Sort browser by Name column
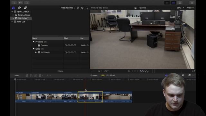Viewport: 206px width, 116px height. [x=48, y=38]
